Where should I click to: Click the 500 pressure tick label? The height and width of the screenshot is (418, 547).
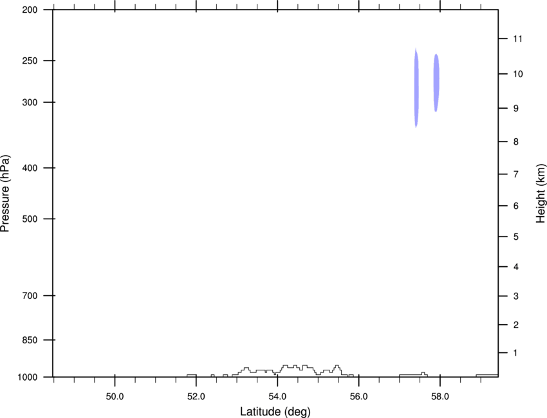pyautogui.click(x=30, y=219)
